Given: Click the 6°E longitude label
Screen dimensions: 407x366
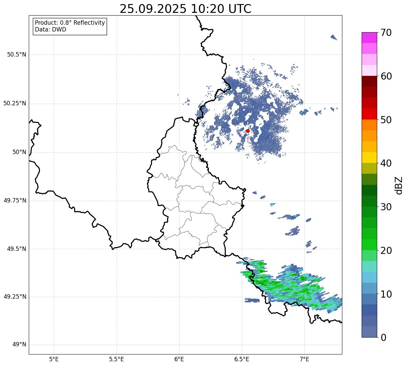Looking at the screenshot, I should [179, 359].
